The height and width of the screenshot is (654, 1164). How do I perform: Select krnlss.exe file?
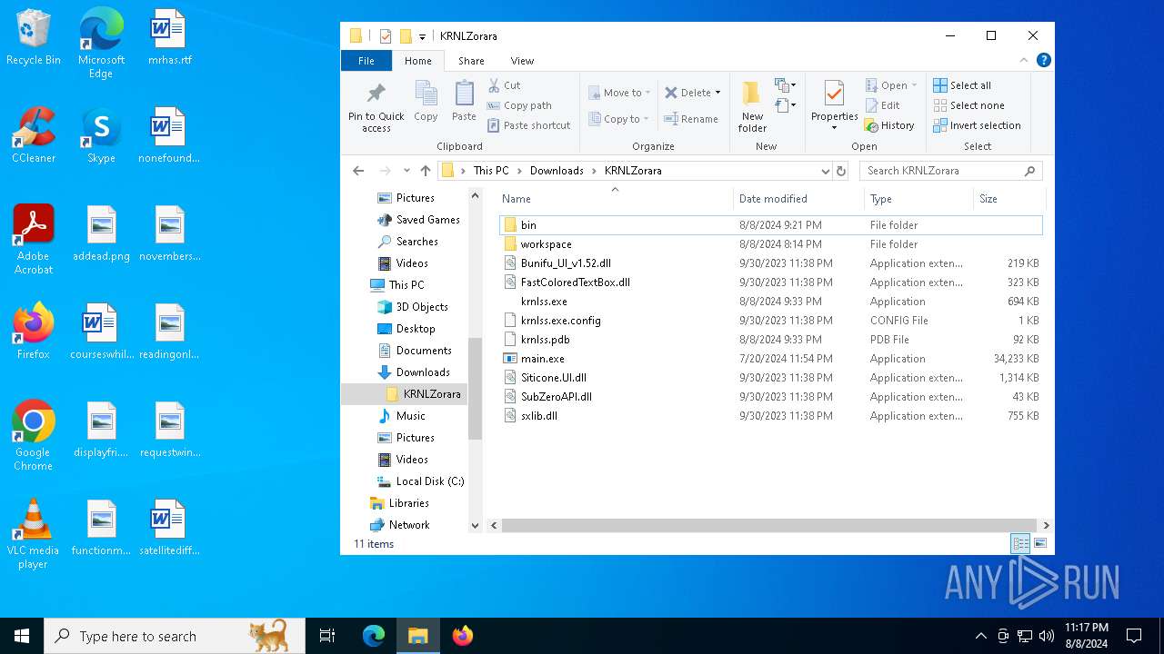coord(544,302)
